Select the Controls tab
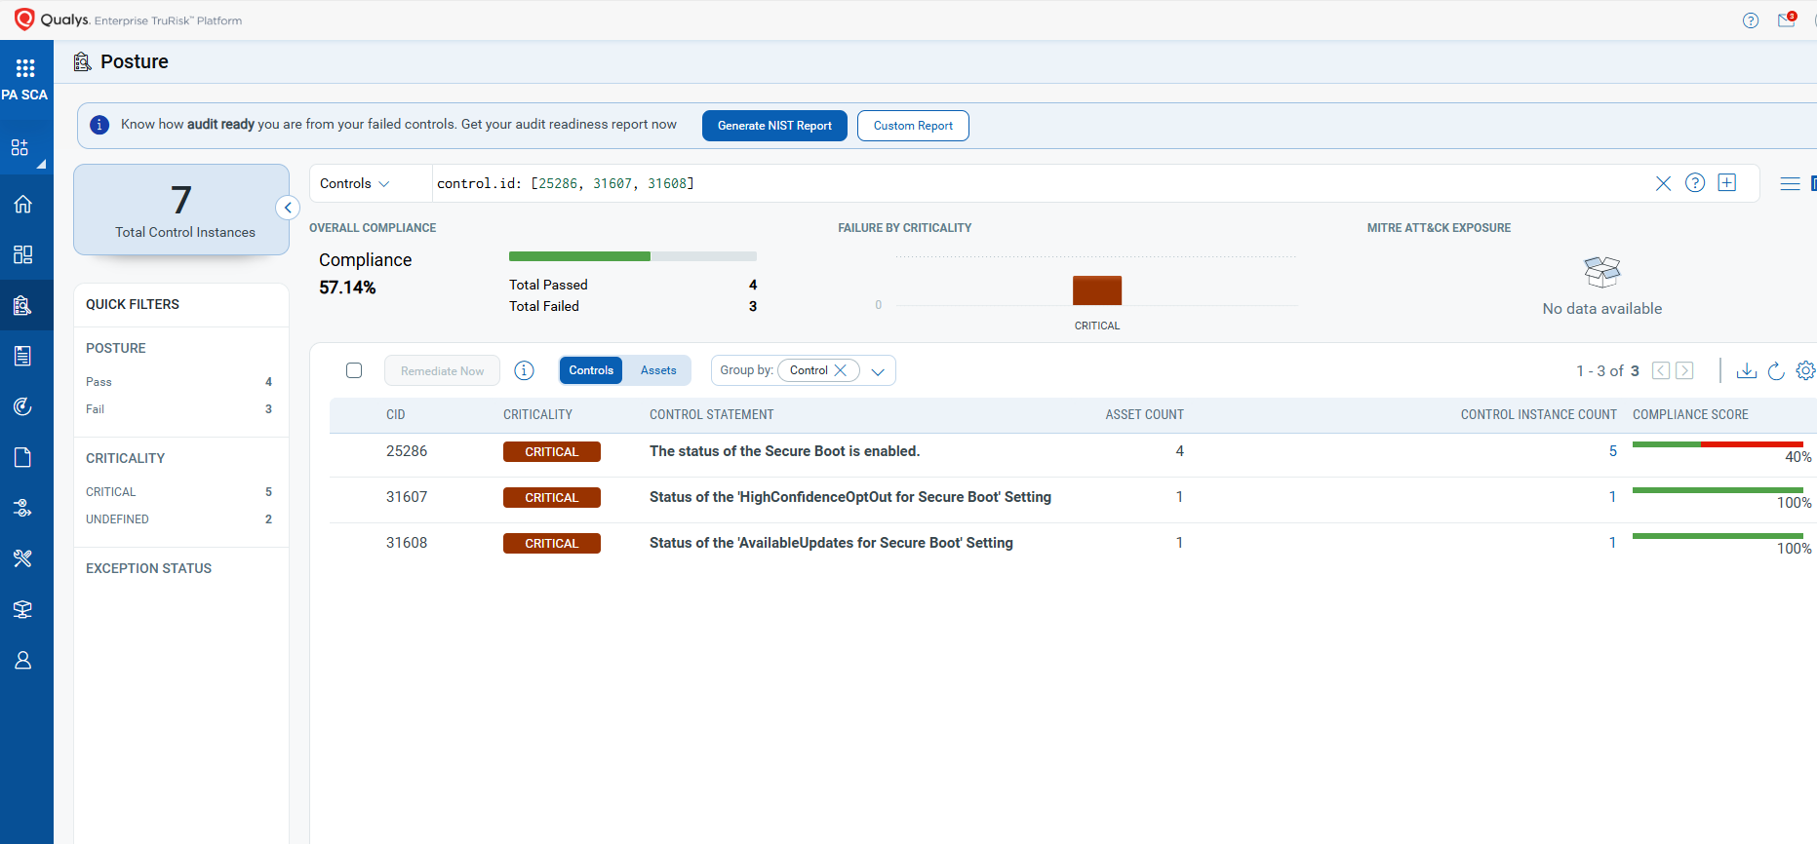Screen dimensions: 1817x844 [x=591, y=370]
